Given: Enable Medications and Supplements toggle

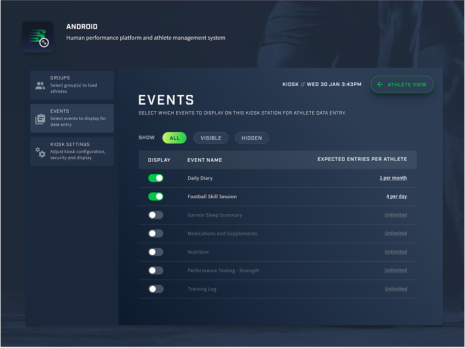Looking at the screenshot, I should click(x=156, y=234).
